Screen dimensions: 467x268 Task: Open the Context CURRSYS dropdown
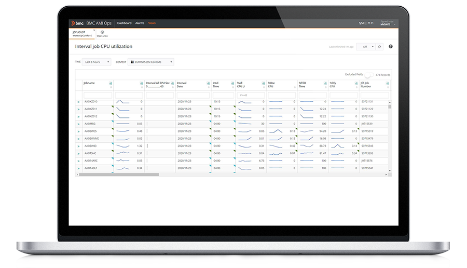(x=150, y=62)
